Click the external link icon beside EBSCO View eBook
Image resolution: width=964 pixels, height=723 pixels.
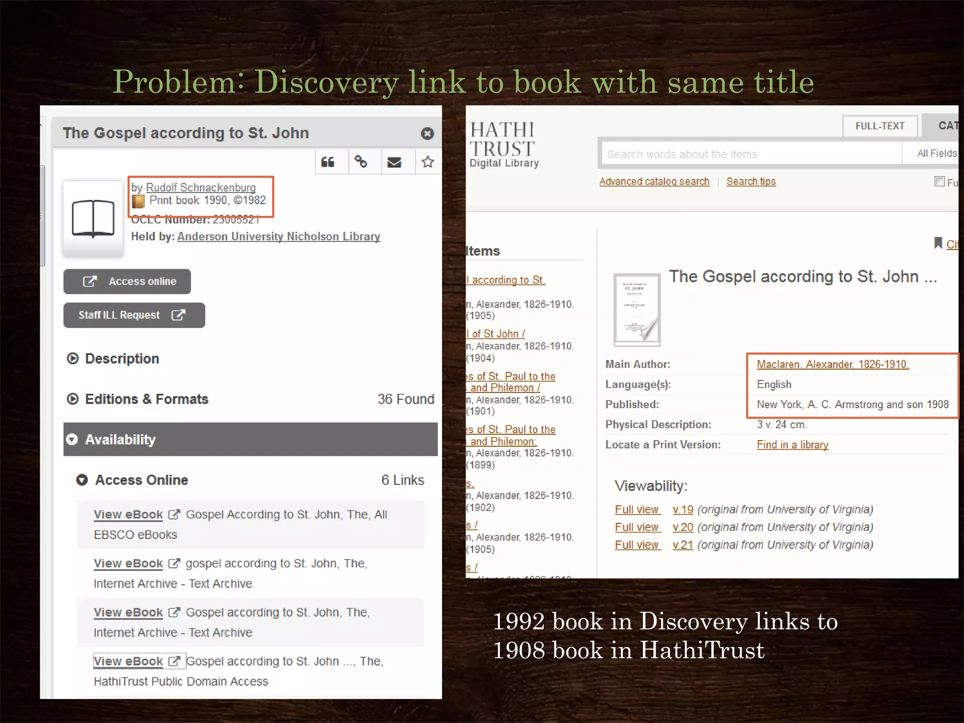coord(174,514)
